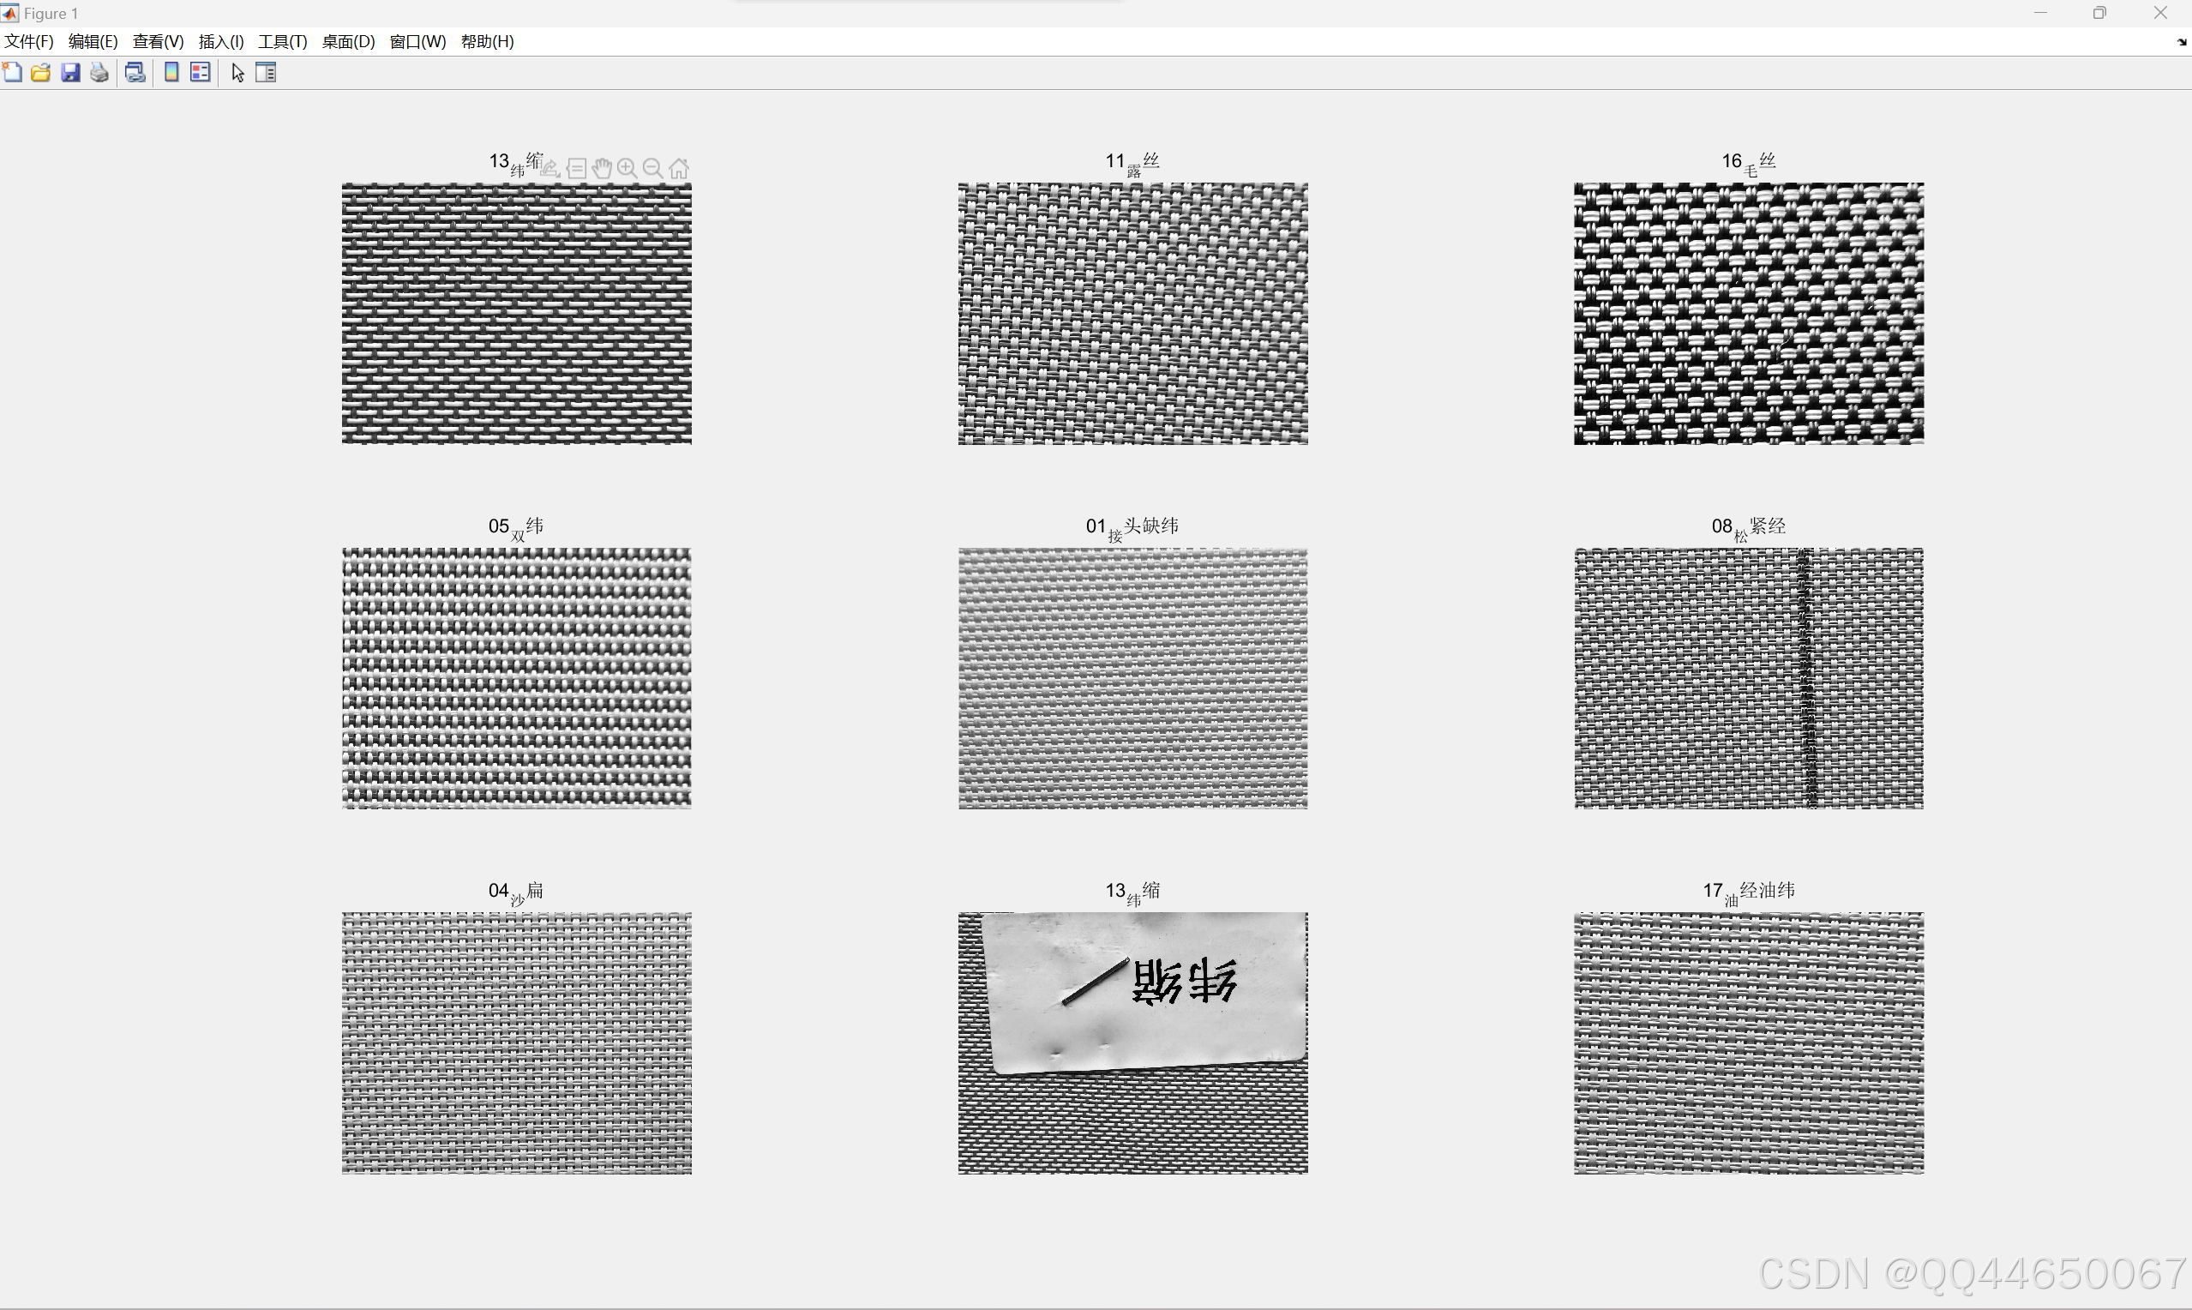
Task: Click the New Figure icon
Action: click(x=12, y=72)
